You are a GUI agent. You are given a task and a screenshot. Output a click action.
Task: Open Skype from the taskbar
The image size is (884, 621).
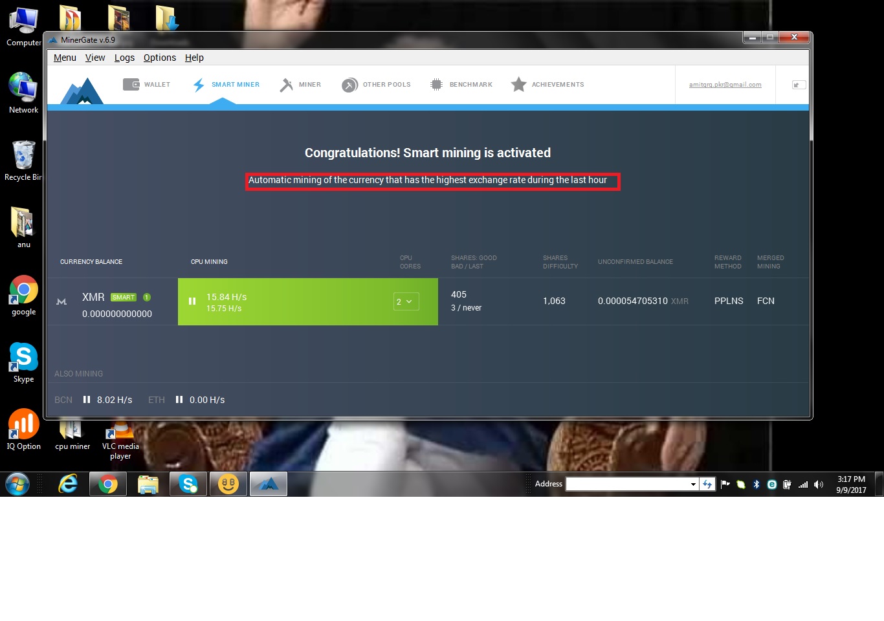[x=188, y=484]
